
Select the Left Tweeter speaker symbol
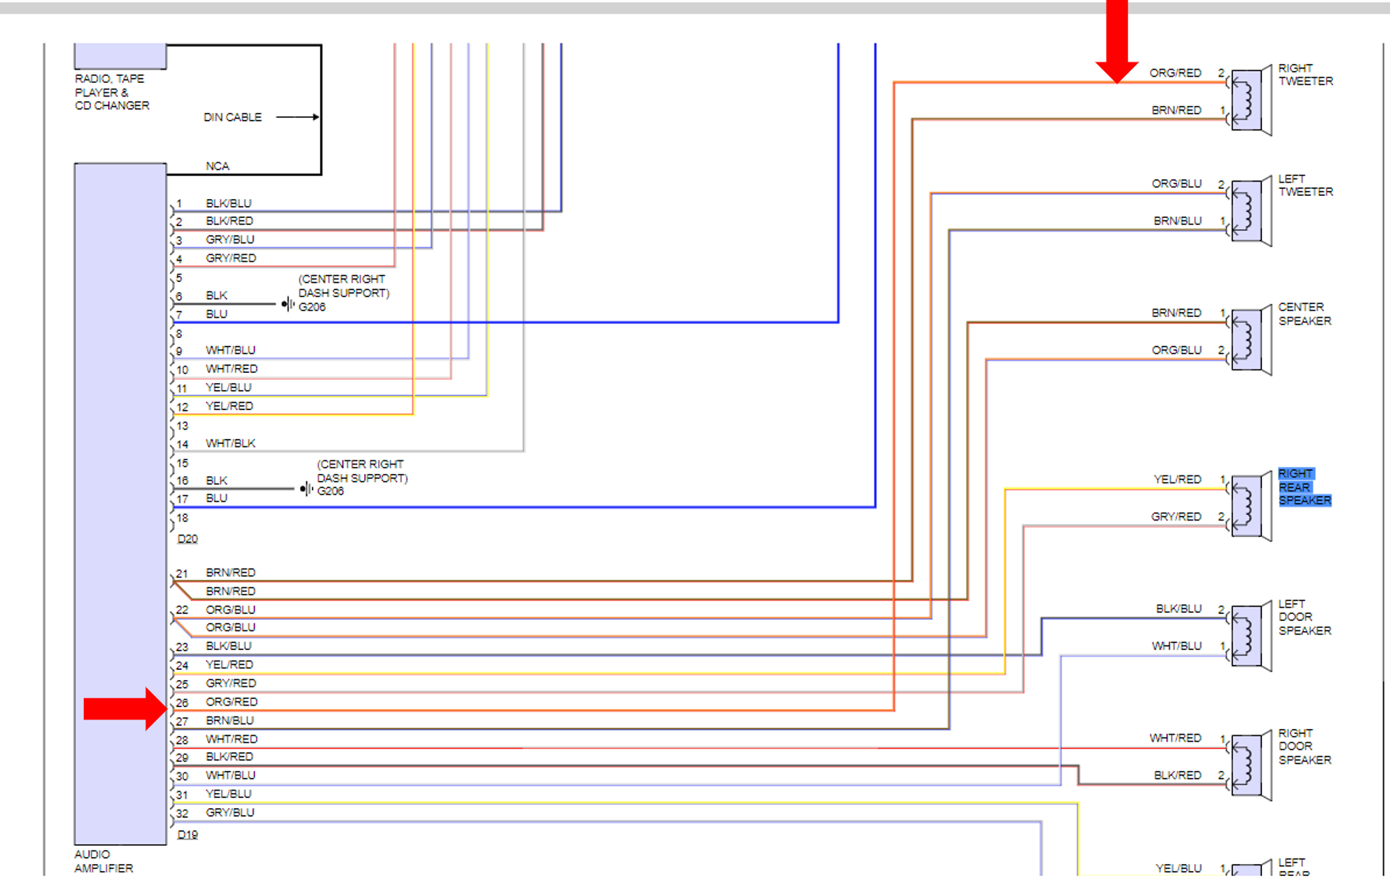pos(1251,212)
